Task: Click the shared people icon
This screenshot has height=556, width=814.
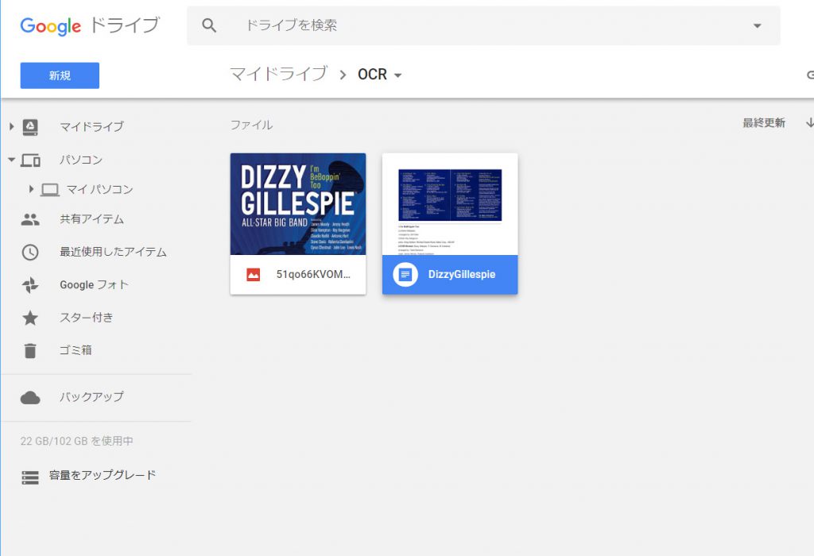Action: [30, 220]
